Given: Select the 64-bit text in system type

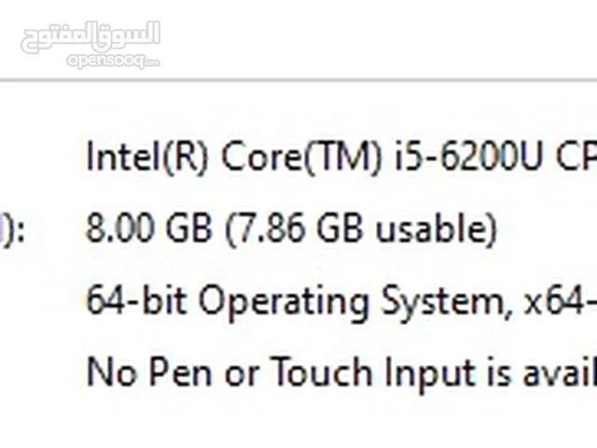Looking at the screenshot, I should coord(137,301).
